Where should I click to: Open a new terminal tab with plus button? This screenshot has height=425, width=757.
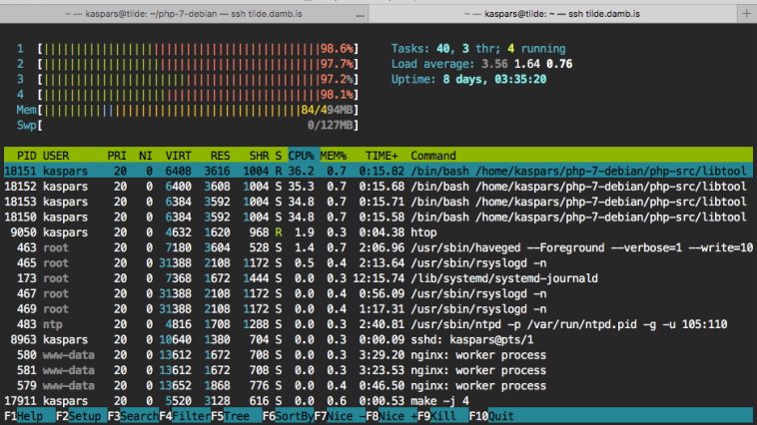click(747, 14)
